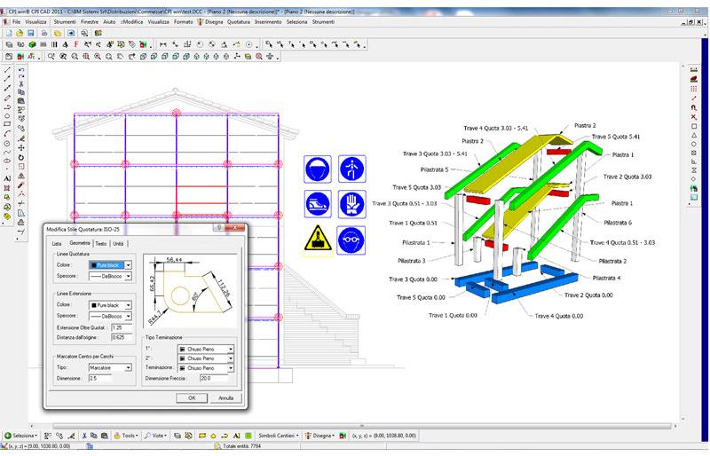Open the Finestre menu
The height and width of the screenshot is (456, 710).
point(90,20)
